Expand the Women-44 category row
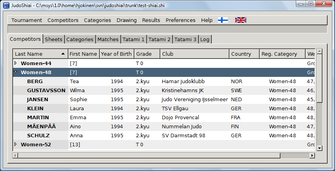Screen dimensions: 335x171 [16, 63]
